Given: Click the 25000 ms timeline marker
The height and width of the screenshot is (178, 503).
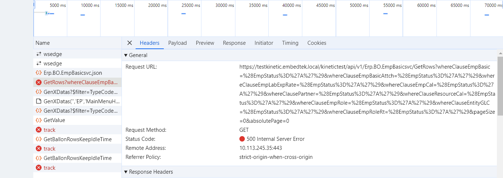Looking at the screenshot, I should coord(191,5).
